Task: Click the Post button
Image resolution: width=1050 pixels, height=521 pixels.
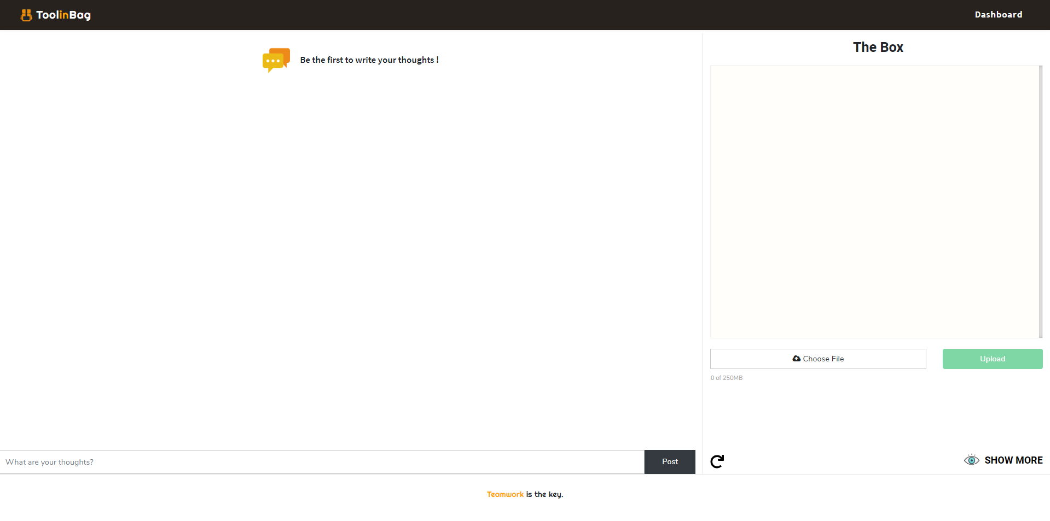Action: point(670,462)
